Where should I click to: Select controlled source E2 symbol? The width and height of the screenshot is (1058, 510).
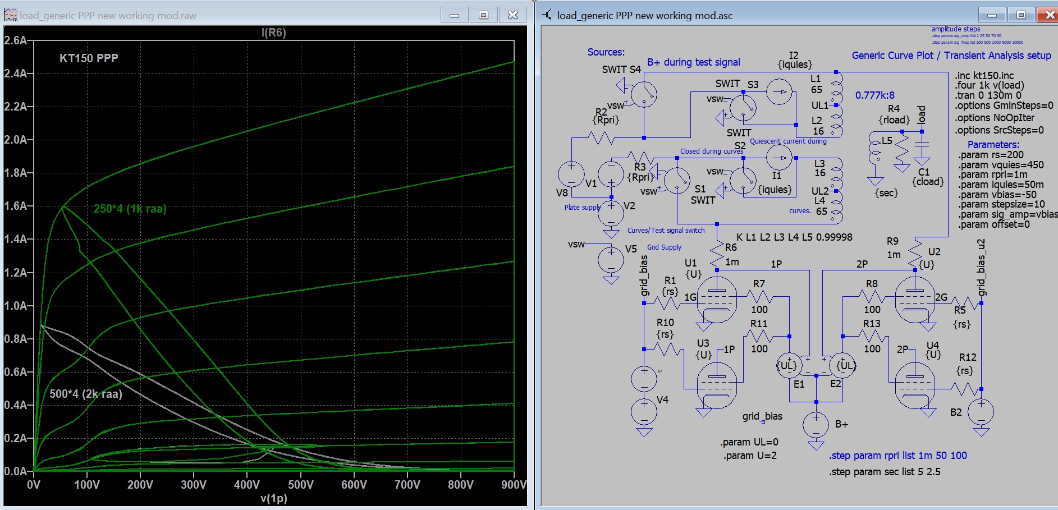point(842,366)
